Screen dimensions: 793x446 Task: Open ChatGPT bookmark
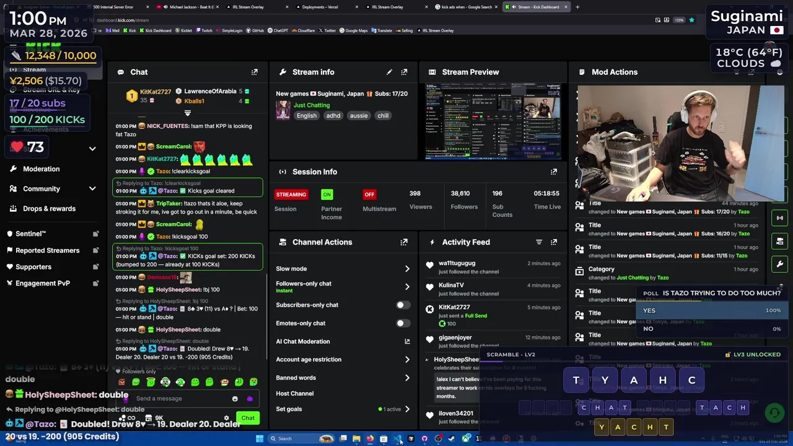click(x=278, y=30)
